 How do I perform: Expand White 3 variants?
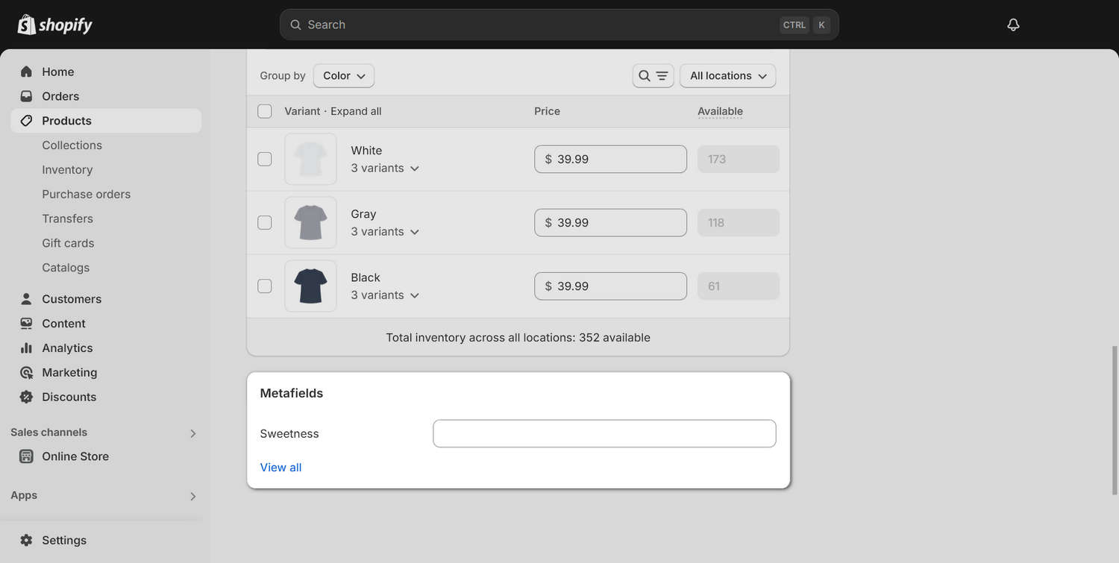click(x=385, y=169)
